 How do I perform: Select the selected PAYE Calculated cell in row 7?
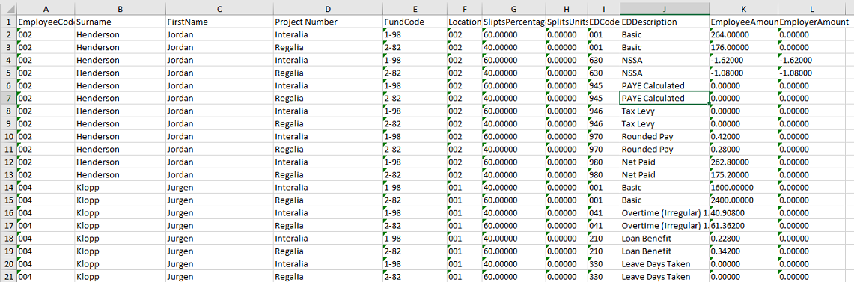(x=665, y=98)
